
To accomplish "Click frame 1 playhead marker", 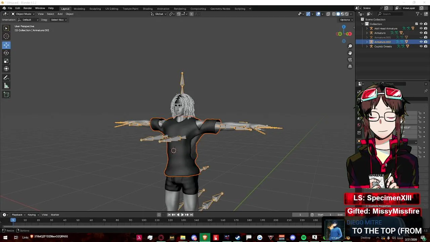I will click(x=13, y=220).
